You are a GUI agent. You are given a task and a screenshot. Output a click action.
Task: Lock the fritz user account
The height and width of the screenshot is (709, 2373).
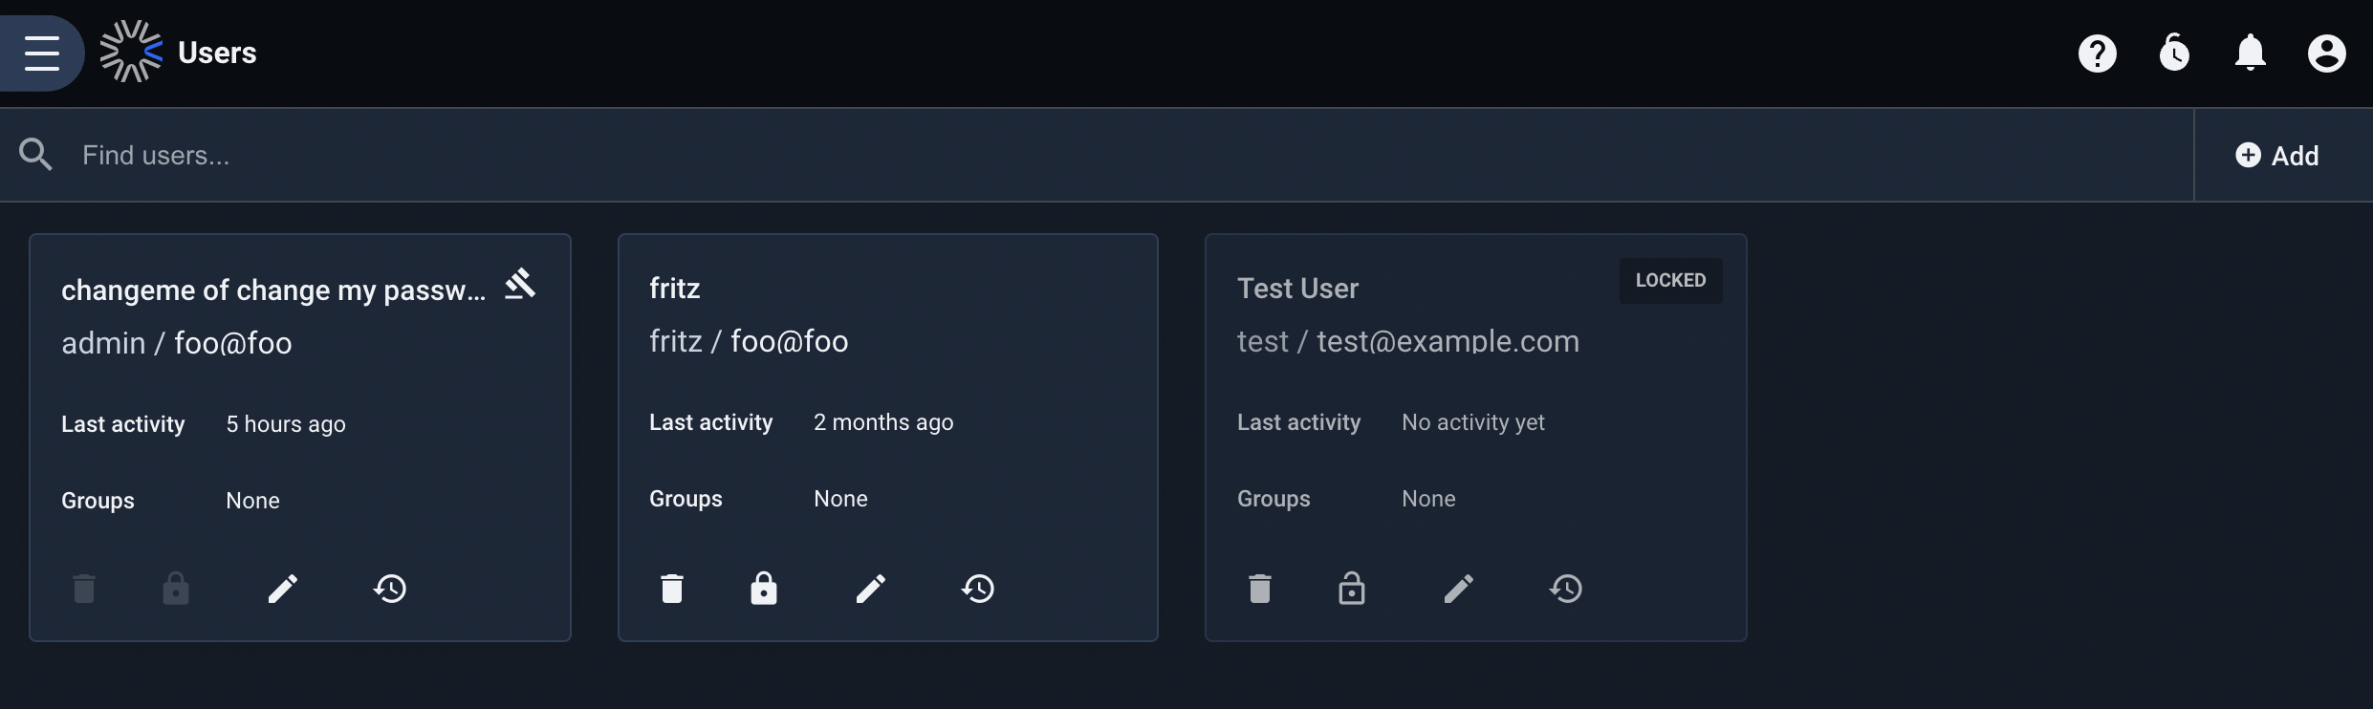(764, 588)
